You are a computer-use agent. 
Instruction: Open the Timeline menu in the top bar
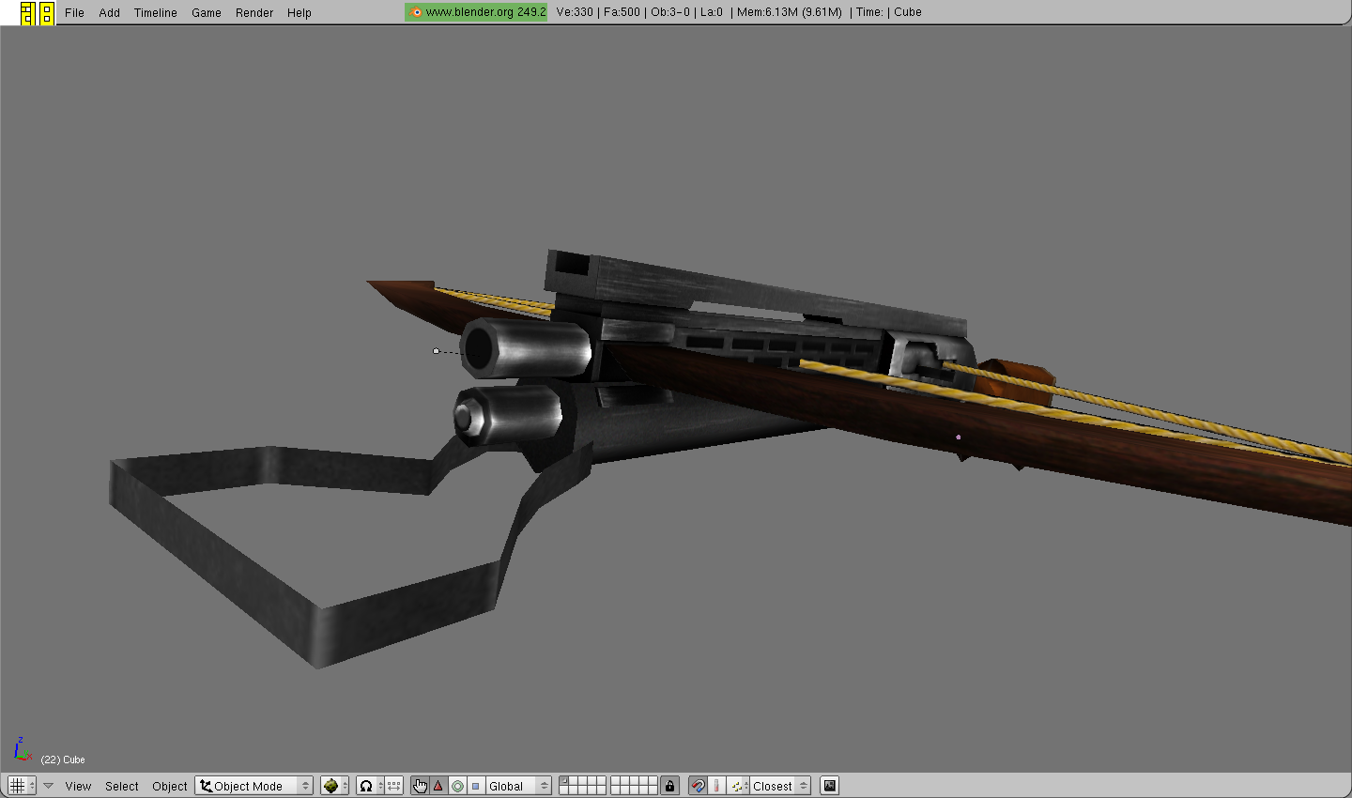point(155,13)
